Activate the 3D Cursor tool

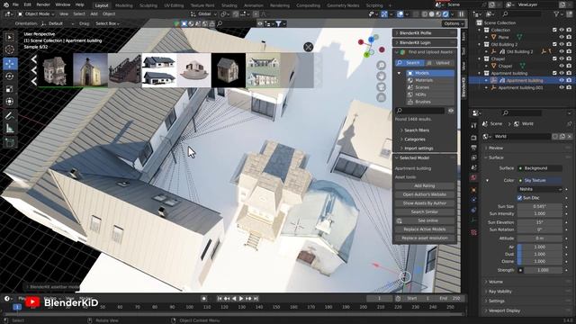(10, 49)
